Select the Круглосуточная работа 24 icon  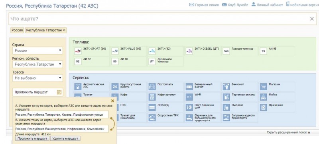coord(115,87)
